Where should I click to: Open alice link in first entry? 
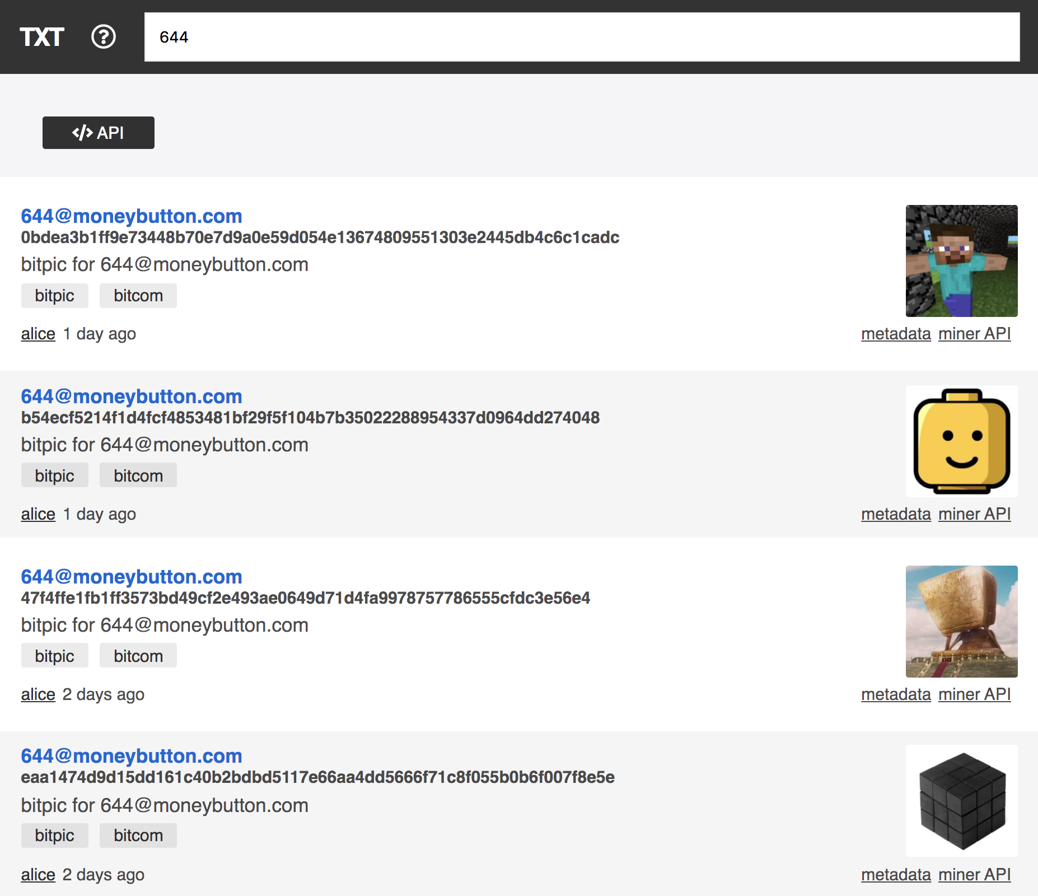[x=38, y=334]
